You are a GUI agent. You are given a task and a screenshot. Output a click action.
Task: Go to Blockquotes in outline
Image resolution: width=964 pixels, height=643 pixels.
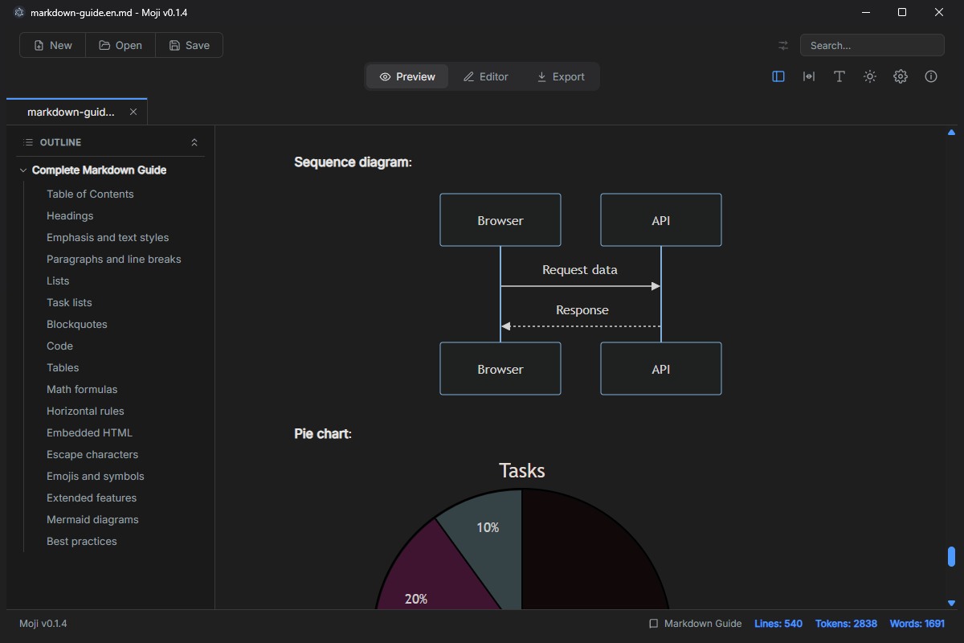77,324
